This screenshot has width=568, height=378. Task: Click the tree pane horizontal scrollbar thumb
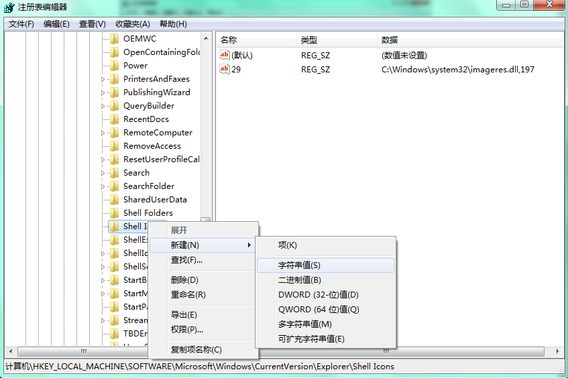coord(84,351)
